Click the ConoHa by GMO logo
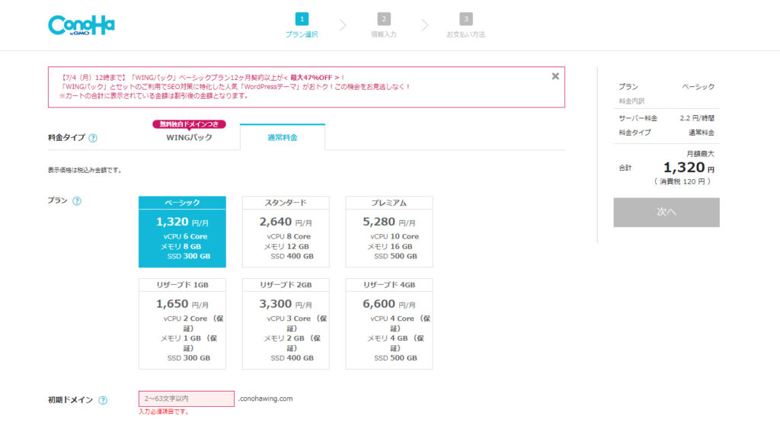780x426 pixels. [81, 25]
